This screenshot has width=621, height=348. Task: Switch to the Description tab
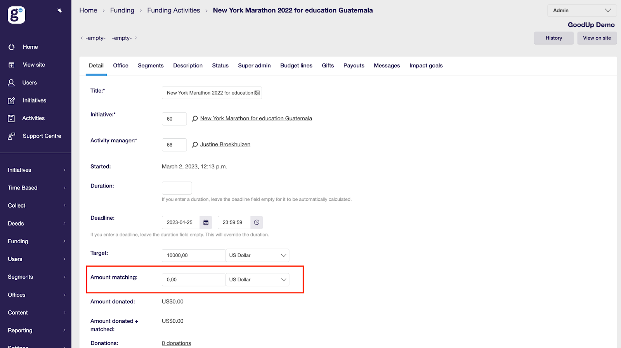point(188,66)
